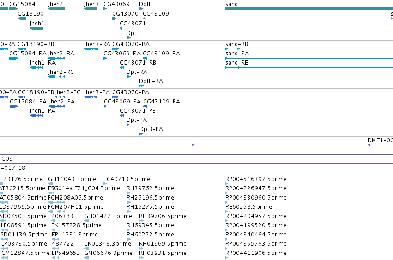Click the Jheh3-PA protein label
The height and width of the screenshot is (260, 393).
[97, 92]
